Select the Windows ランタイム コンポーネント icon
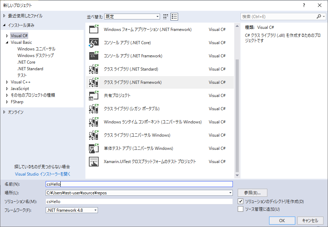This screenshot has height=227, width=328. point(94,122)
